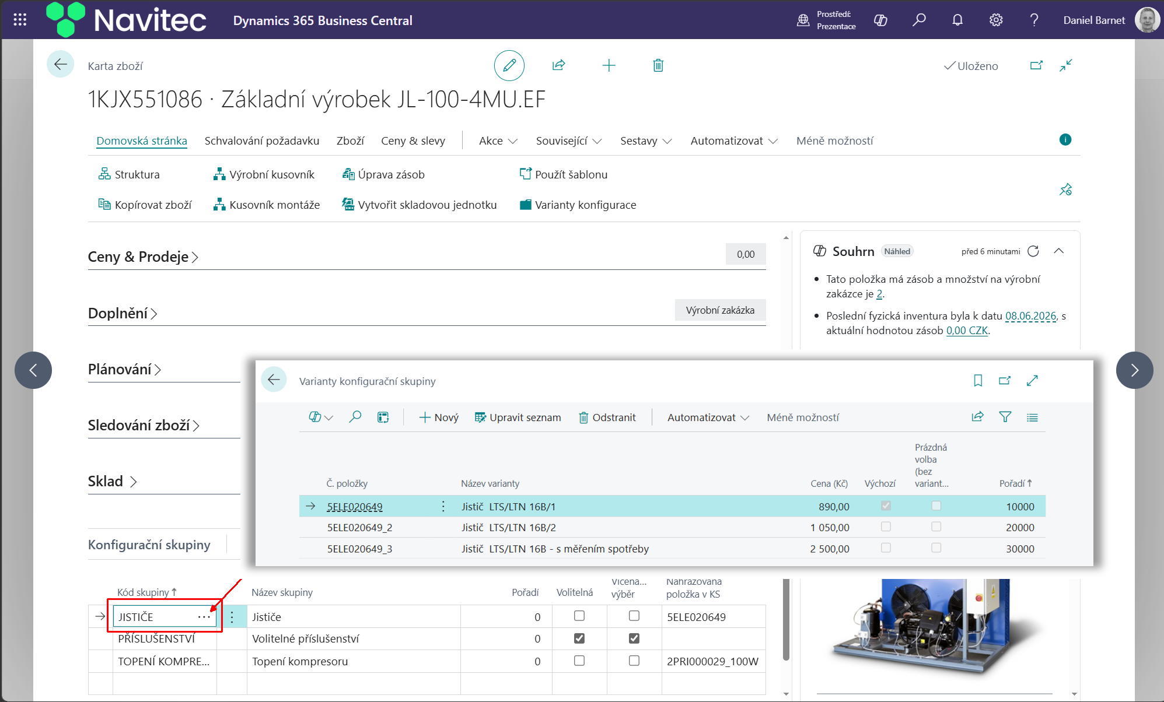Viewport: 1164px width, 702px height.
Task: Open the 08.06.2026 inventory date link
Action: pyautogui.click(x=1030, y=316)
